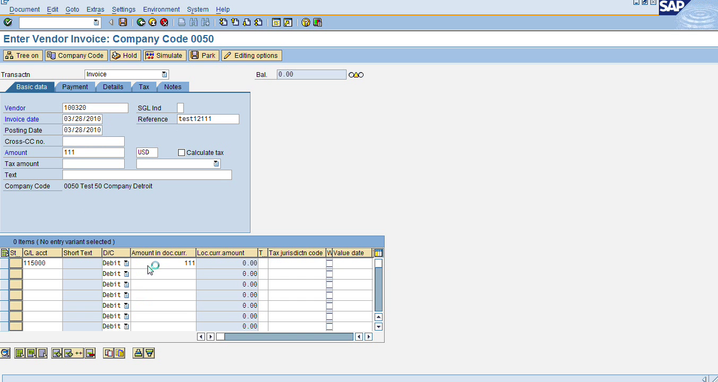
Task: Click the Hold button
Action: (x=125, y=56)
